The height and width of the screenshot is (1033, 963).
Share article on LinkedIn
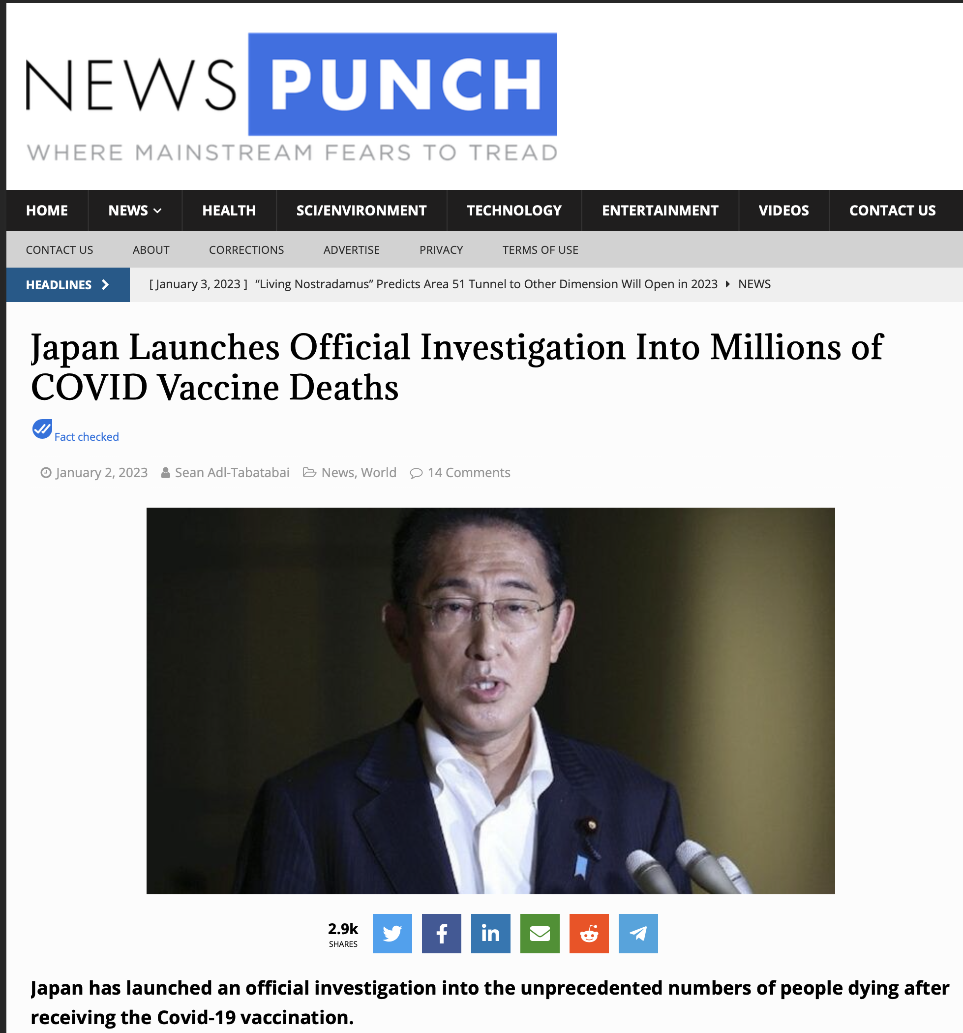(x=491, y=933)
